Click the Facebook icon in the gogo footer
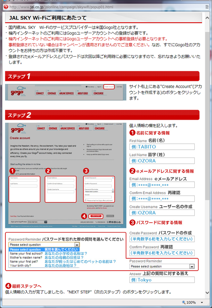 point(110,222)
